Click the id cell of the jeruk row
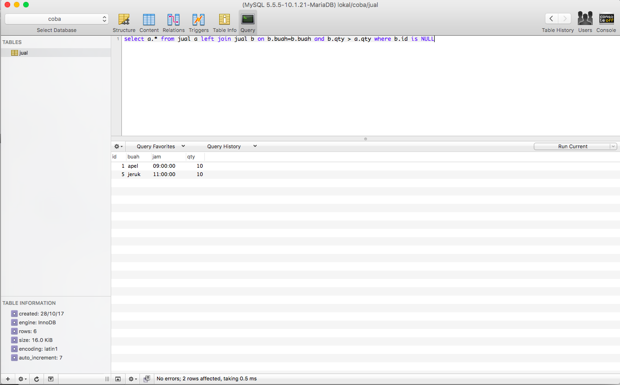The height and width of the screenshot is (385, 620). tap(118, 174)
